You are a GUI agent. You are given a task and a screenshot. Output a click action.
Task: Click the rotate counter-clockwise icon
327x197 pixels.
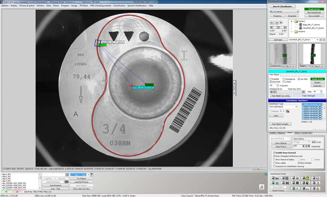(x=272, y=23)
